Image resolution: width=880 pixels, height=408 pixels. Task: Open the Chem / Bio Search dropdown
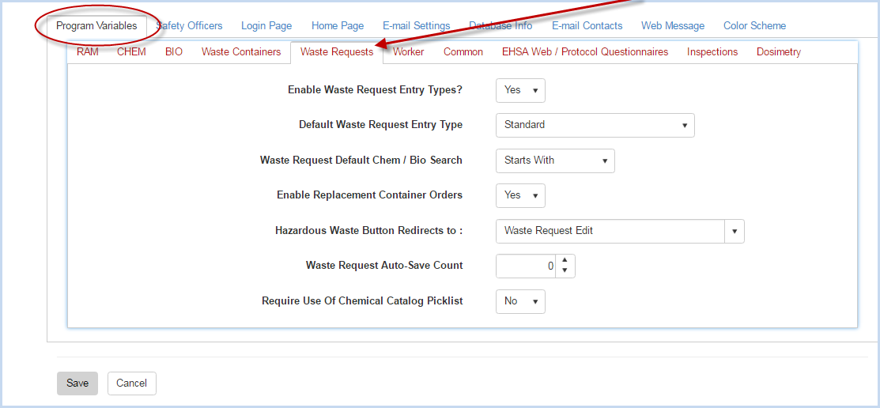[555, 161]
